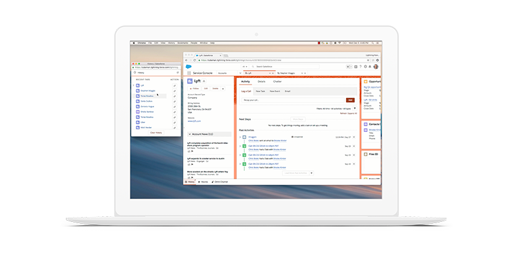Switch to the Activity tab
The width and height of the screenshot is (514, 268).
pos(245,82)
